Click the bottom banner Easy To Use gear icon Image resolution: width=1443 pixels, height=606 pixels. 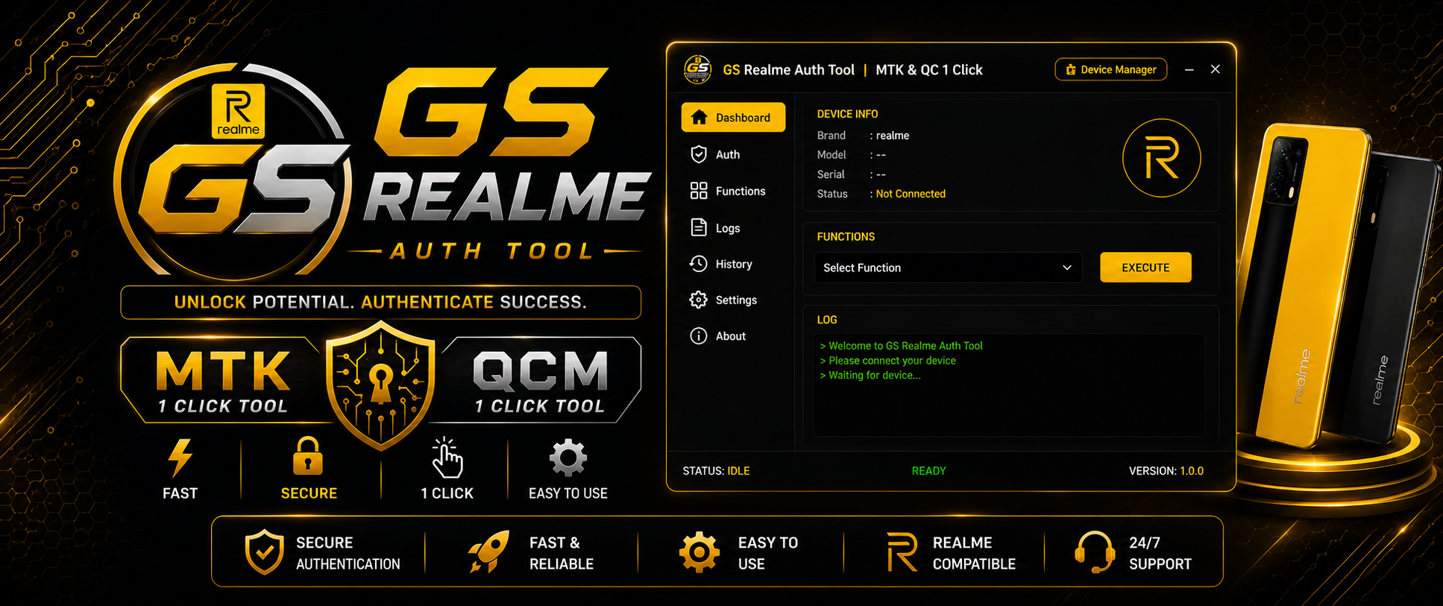point(700,552)
